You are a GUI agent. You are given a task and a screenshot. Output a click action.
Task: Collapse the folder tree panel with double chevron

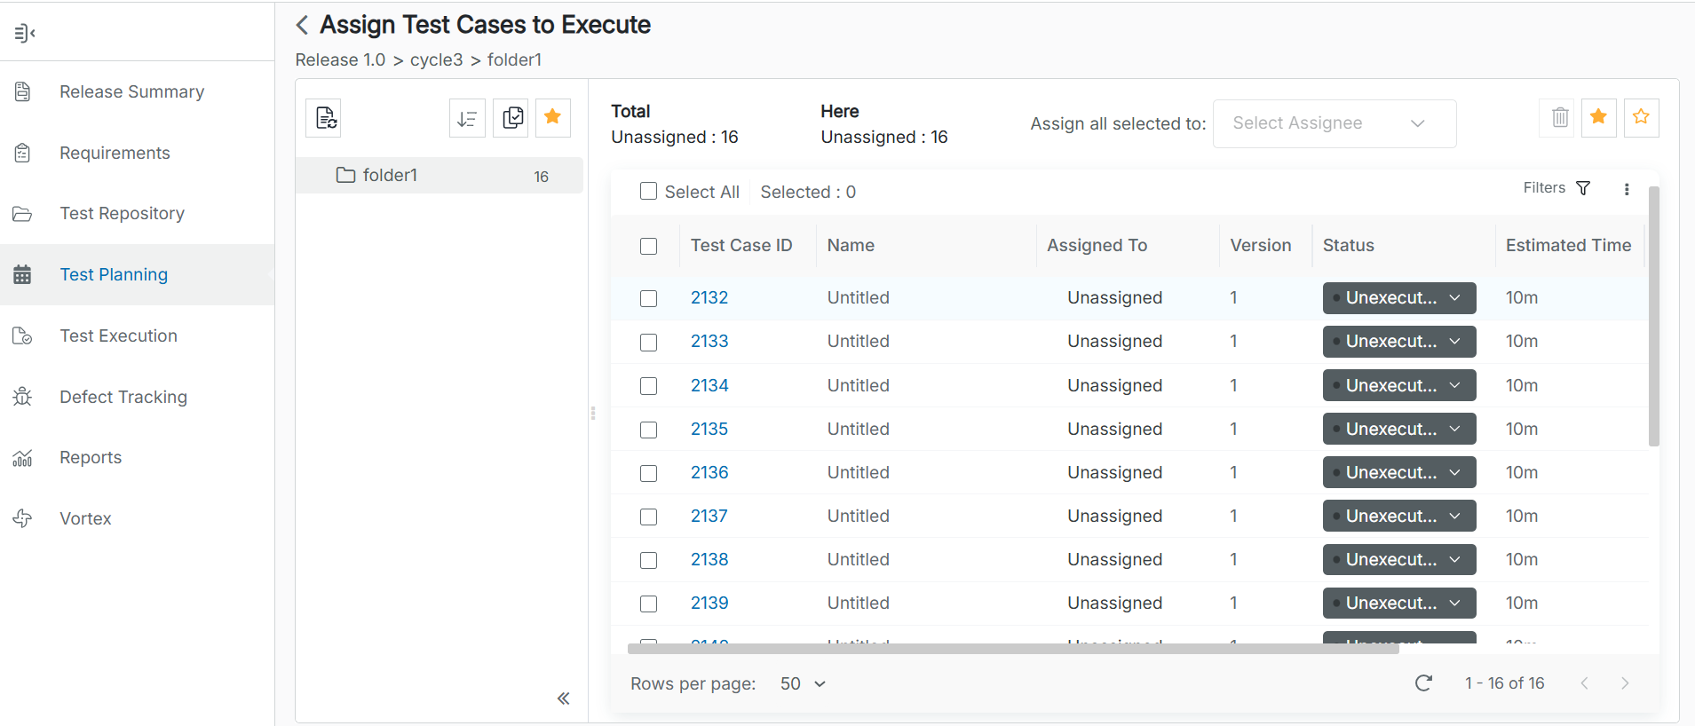point(563,698)
